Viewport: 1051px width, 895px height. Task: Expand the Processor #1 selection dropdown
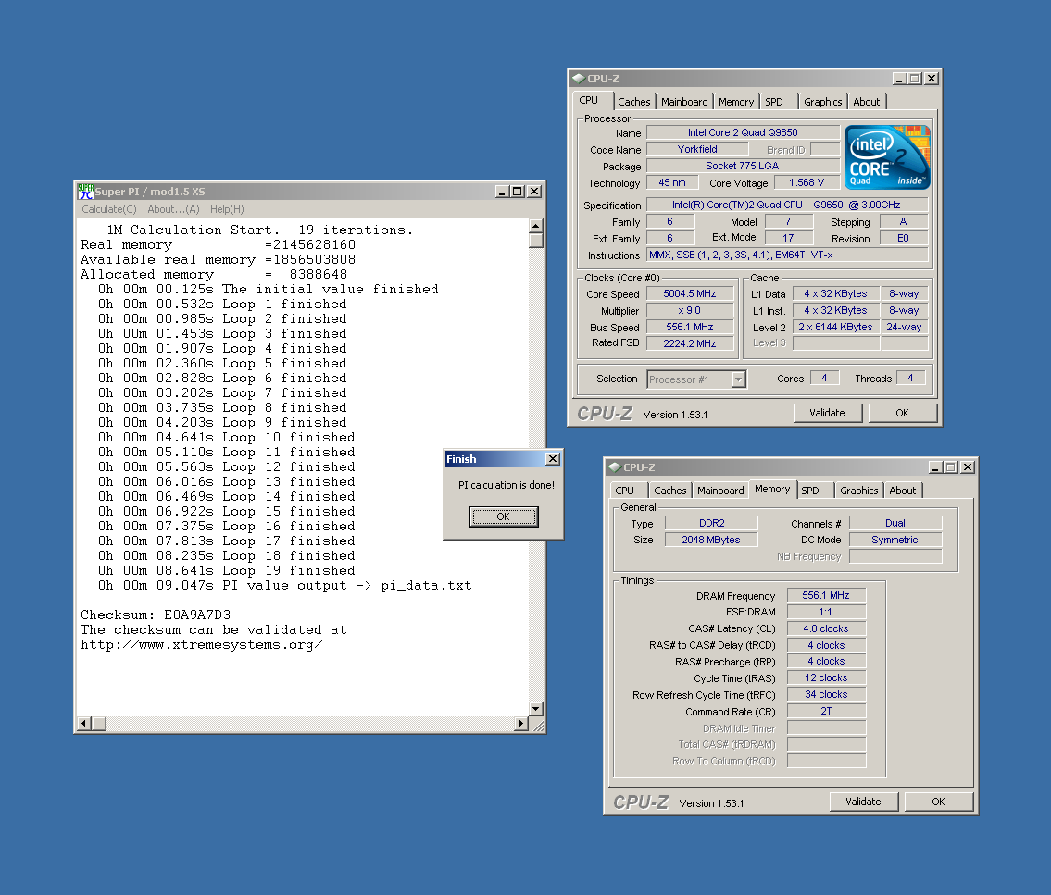[x=739, y=379]
